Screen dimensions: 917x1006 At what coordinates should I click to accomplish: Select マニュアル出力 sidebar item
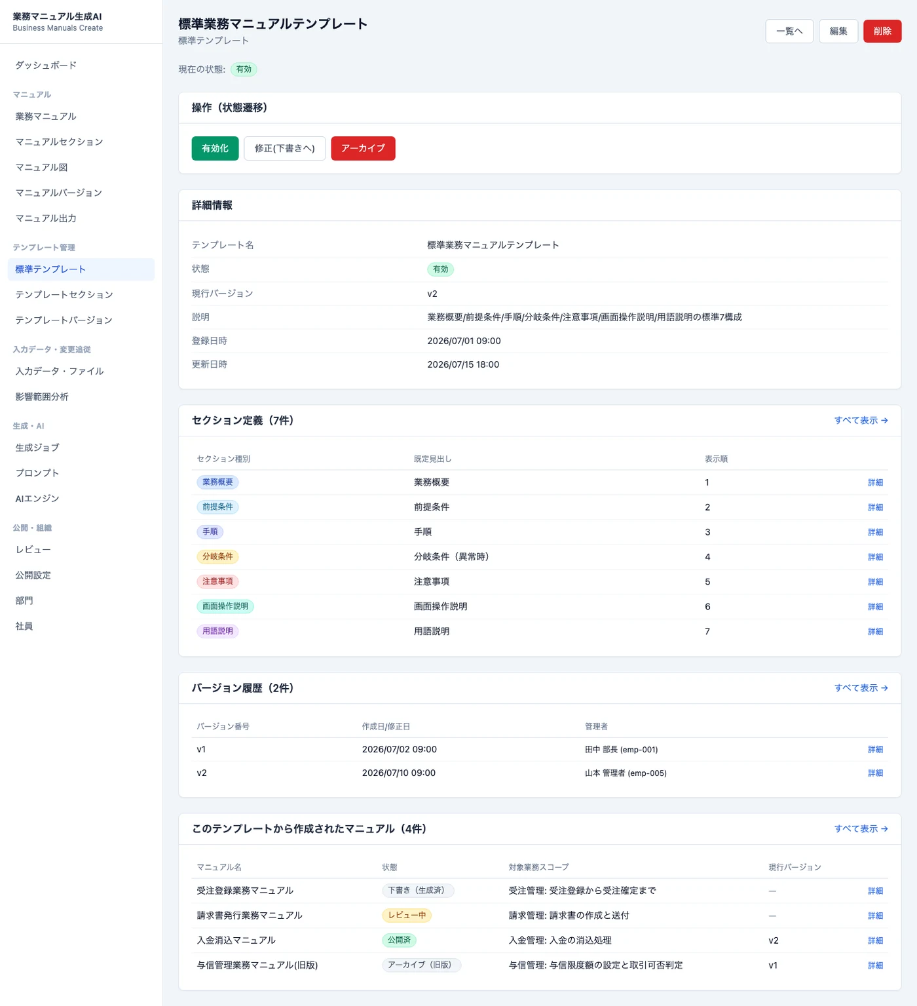click(x=81, y=219)
